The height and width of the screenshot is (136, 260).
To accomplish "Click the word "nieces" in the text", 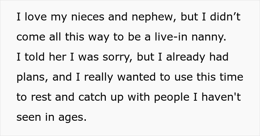I will [x=88, y=17].
